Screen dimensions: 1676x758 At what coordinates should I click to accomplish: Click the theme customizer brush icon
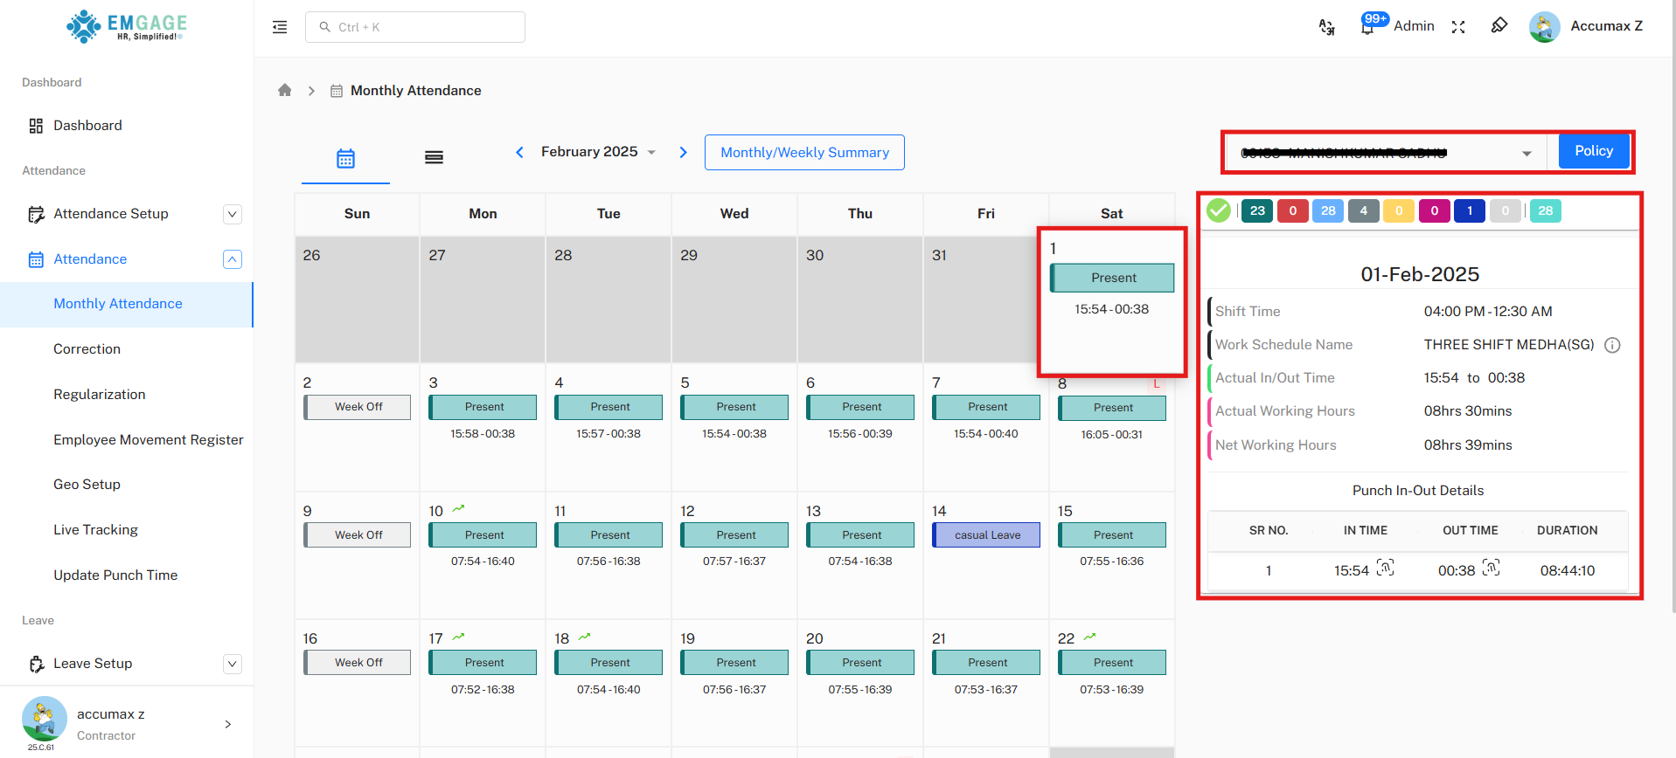point(1499,26)
